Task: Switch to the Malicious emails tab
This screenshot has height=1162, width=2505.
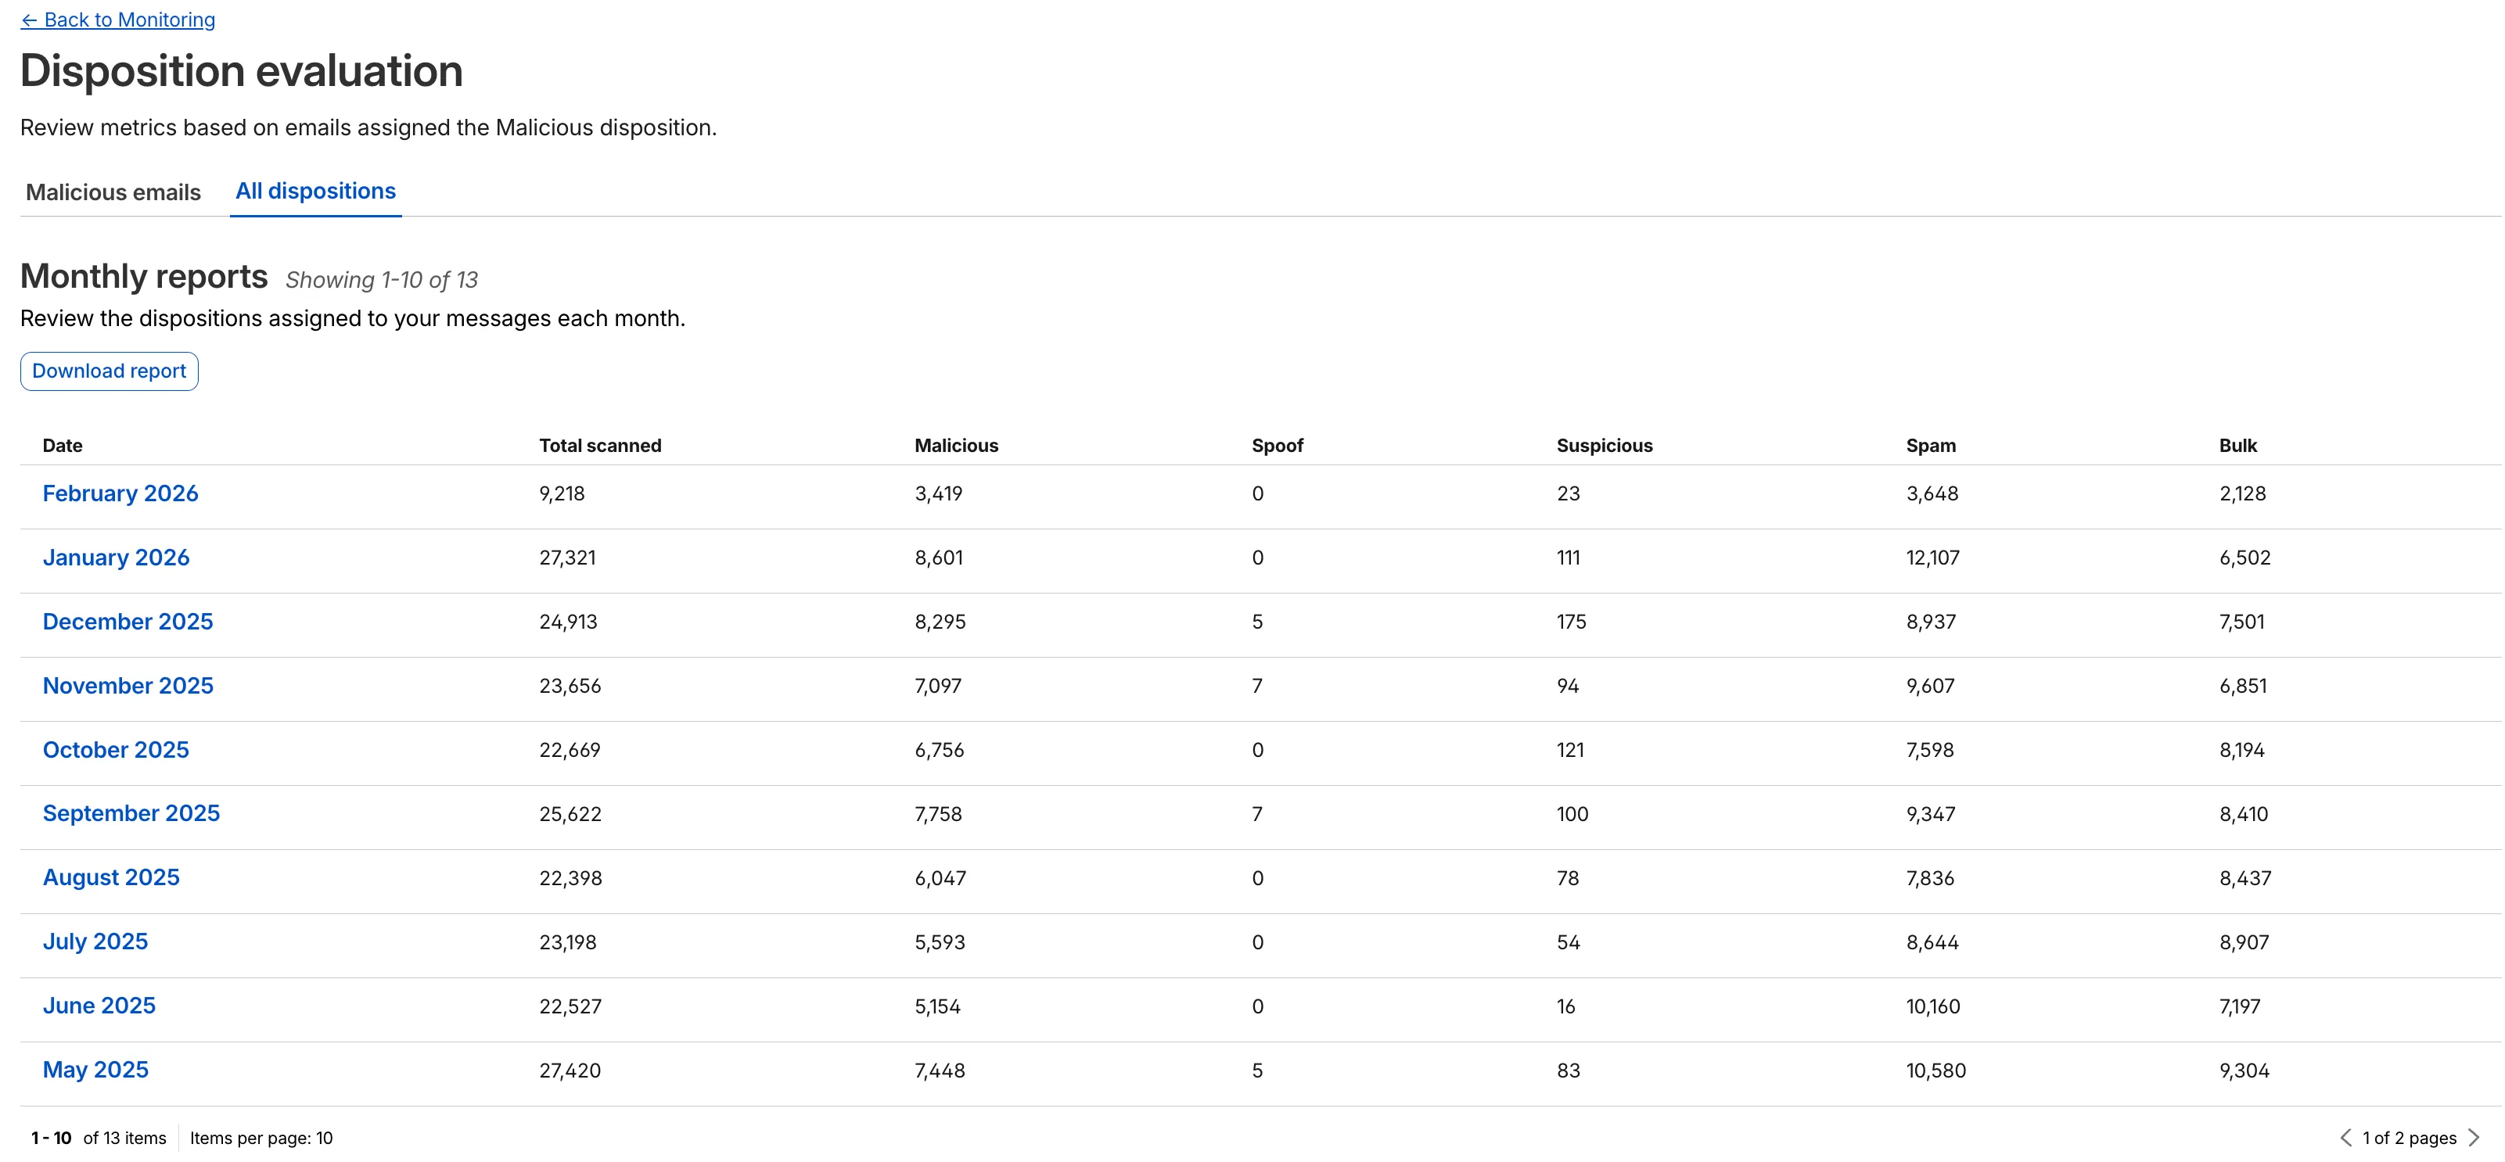Action: coord(112,192)
